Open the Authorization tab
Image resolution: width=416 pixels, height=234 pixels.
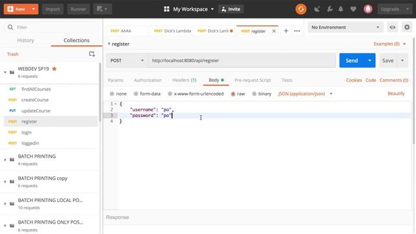pyautogui.click(x=148, y=80)
